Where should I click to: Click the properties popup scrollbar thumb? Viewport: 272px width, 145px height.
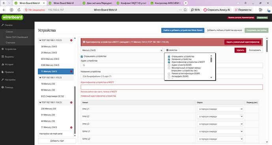tap(211, 60)
